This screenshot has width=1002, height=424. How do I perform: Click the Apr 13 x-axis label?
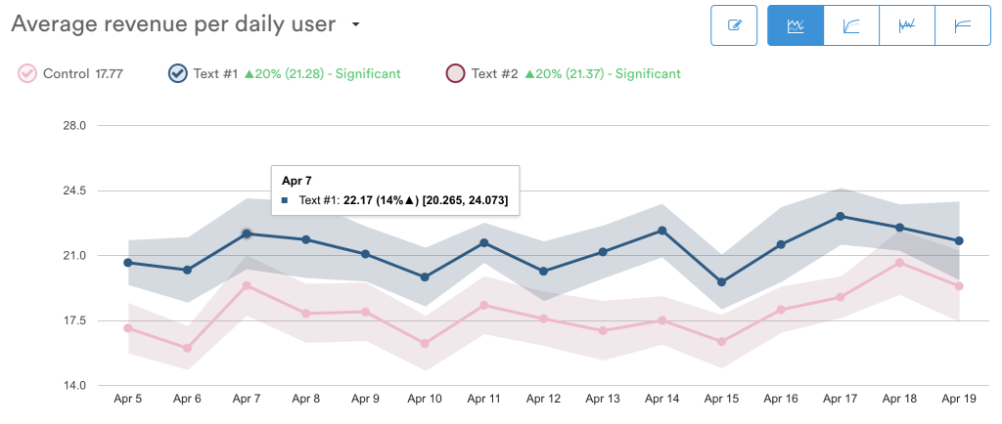603,400
